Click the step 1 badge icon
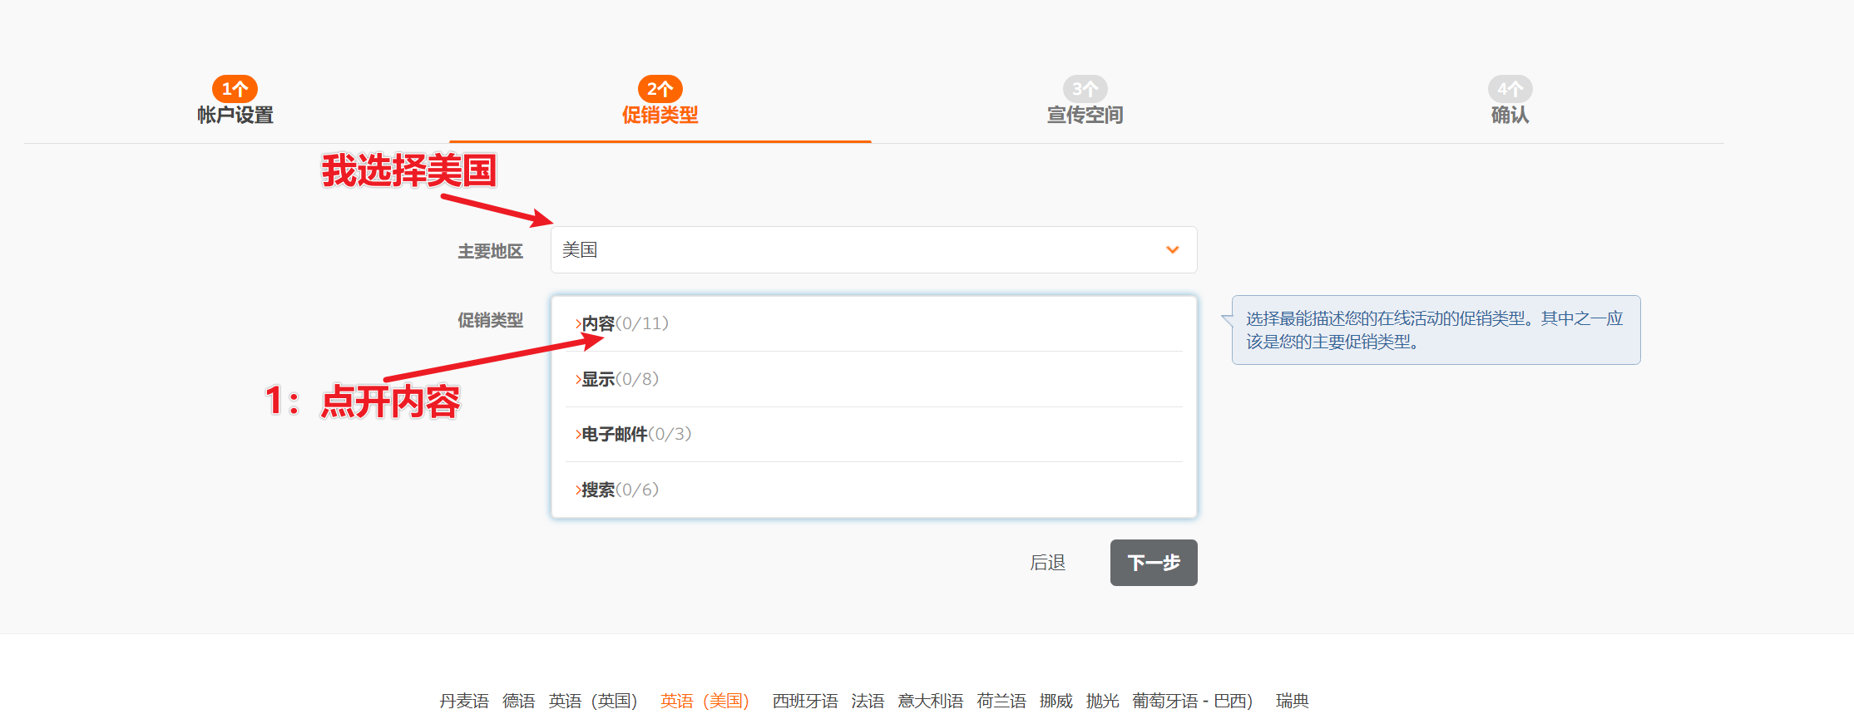 (x=235, y=89)
